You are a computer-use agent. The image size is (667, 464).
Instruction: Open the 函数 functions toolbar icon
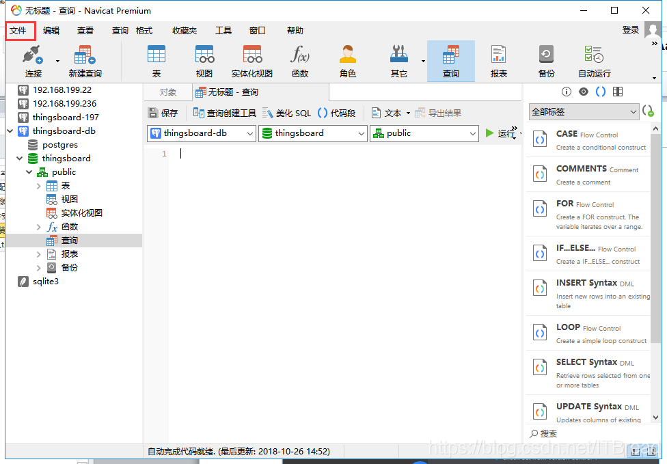point(300,62)
